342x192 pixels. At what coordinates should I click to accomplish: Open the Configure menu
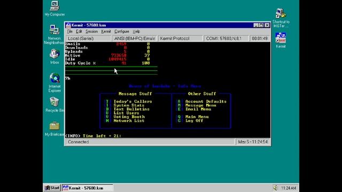(x=122, y=31)
